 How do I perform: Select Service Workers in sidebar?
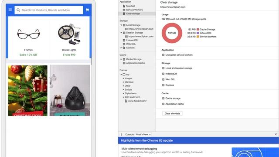(x=134, y=10)
